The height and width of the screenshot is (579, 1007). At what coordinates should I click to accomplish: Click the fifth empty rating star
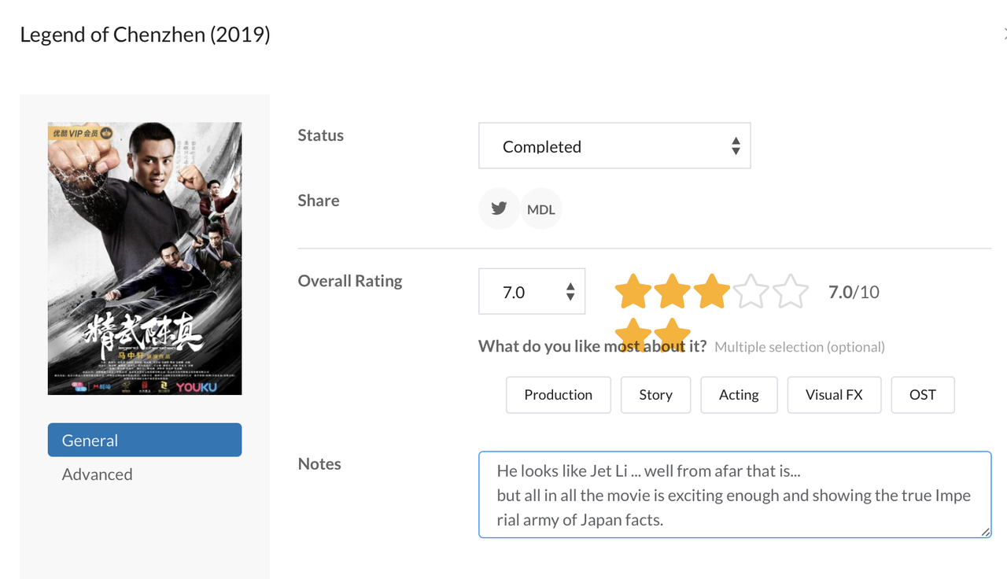coord(791,292)
